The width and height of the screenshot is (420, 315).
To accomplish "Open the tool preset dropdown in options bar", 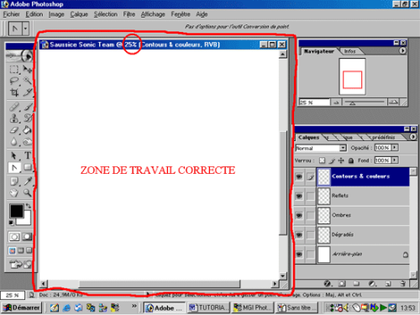I will [x=25, y=29].
